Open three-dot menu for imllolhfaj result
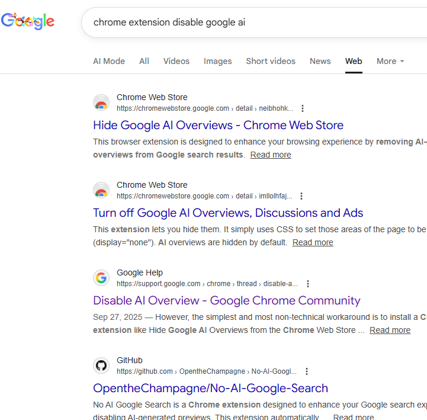 pos(301,196)
